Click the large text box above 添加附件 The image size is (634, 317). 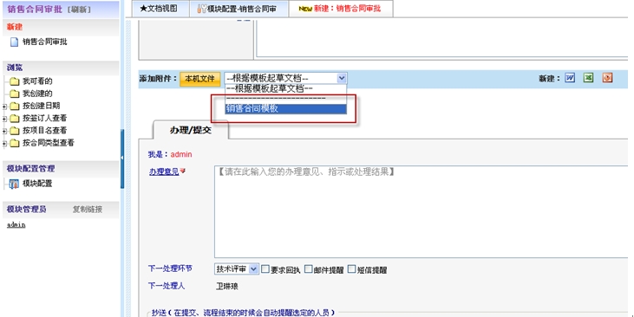(442, 38)
